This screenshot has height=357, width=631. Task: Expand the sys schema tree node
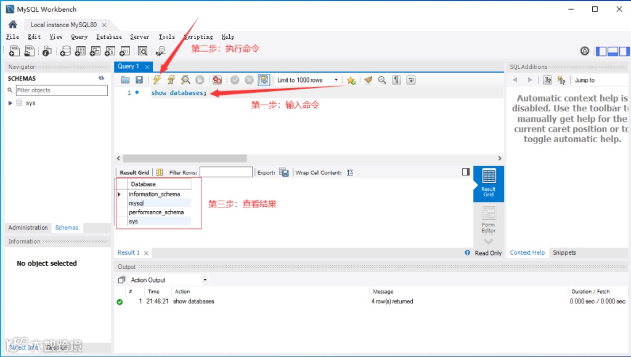10,103
